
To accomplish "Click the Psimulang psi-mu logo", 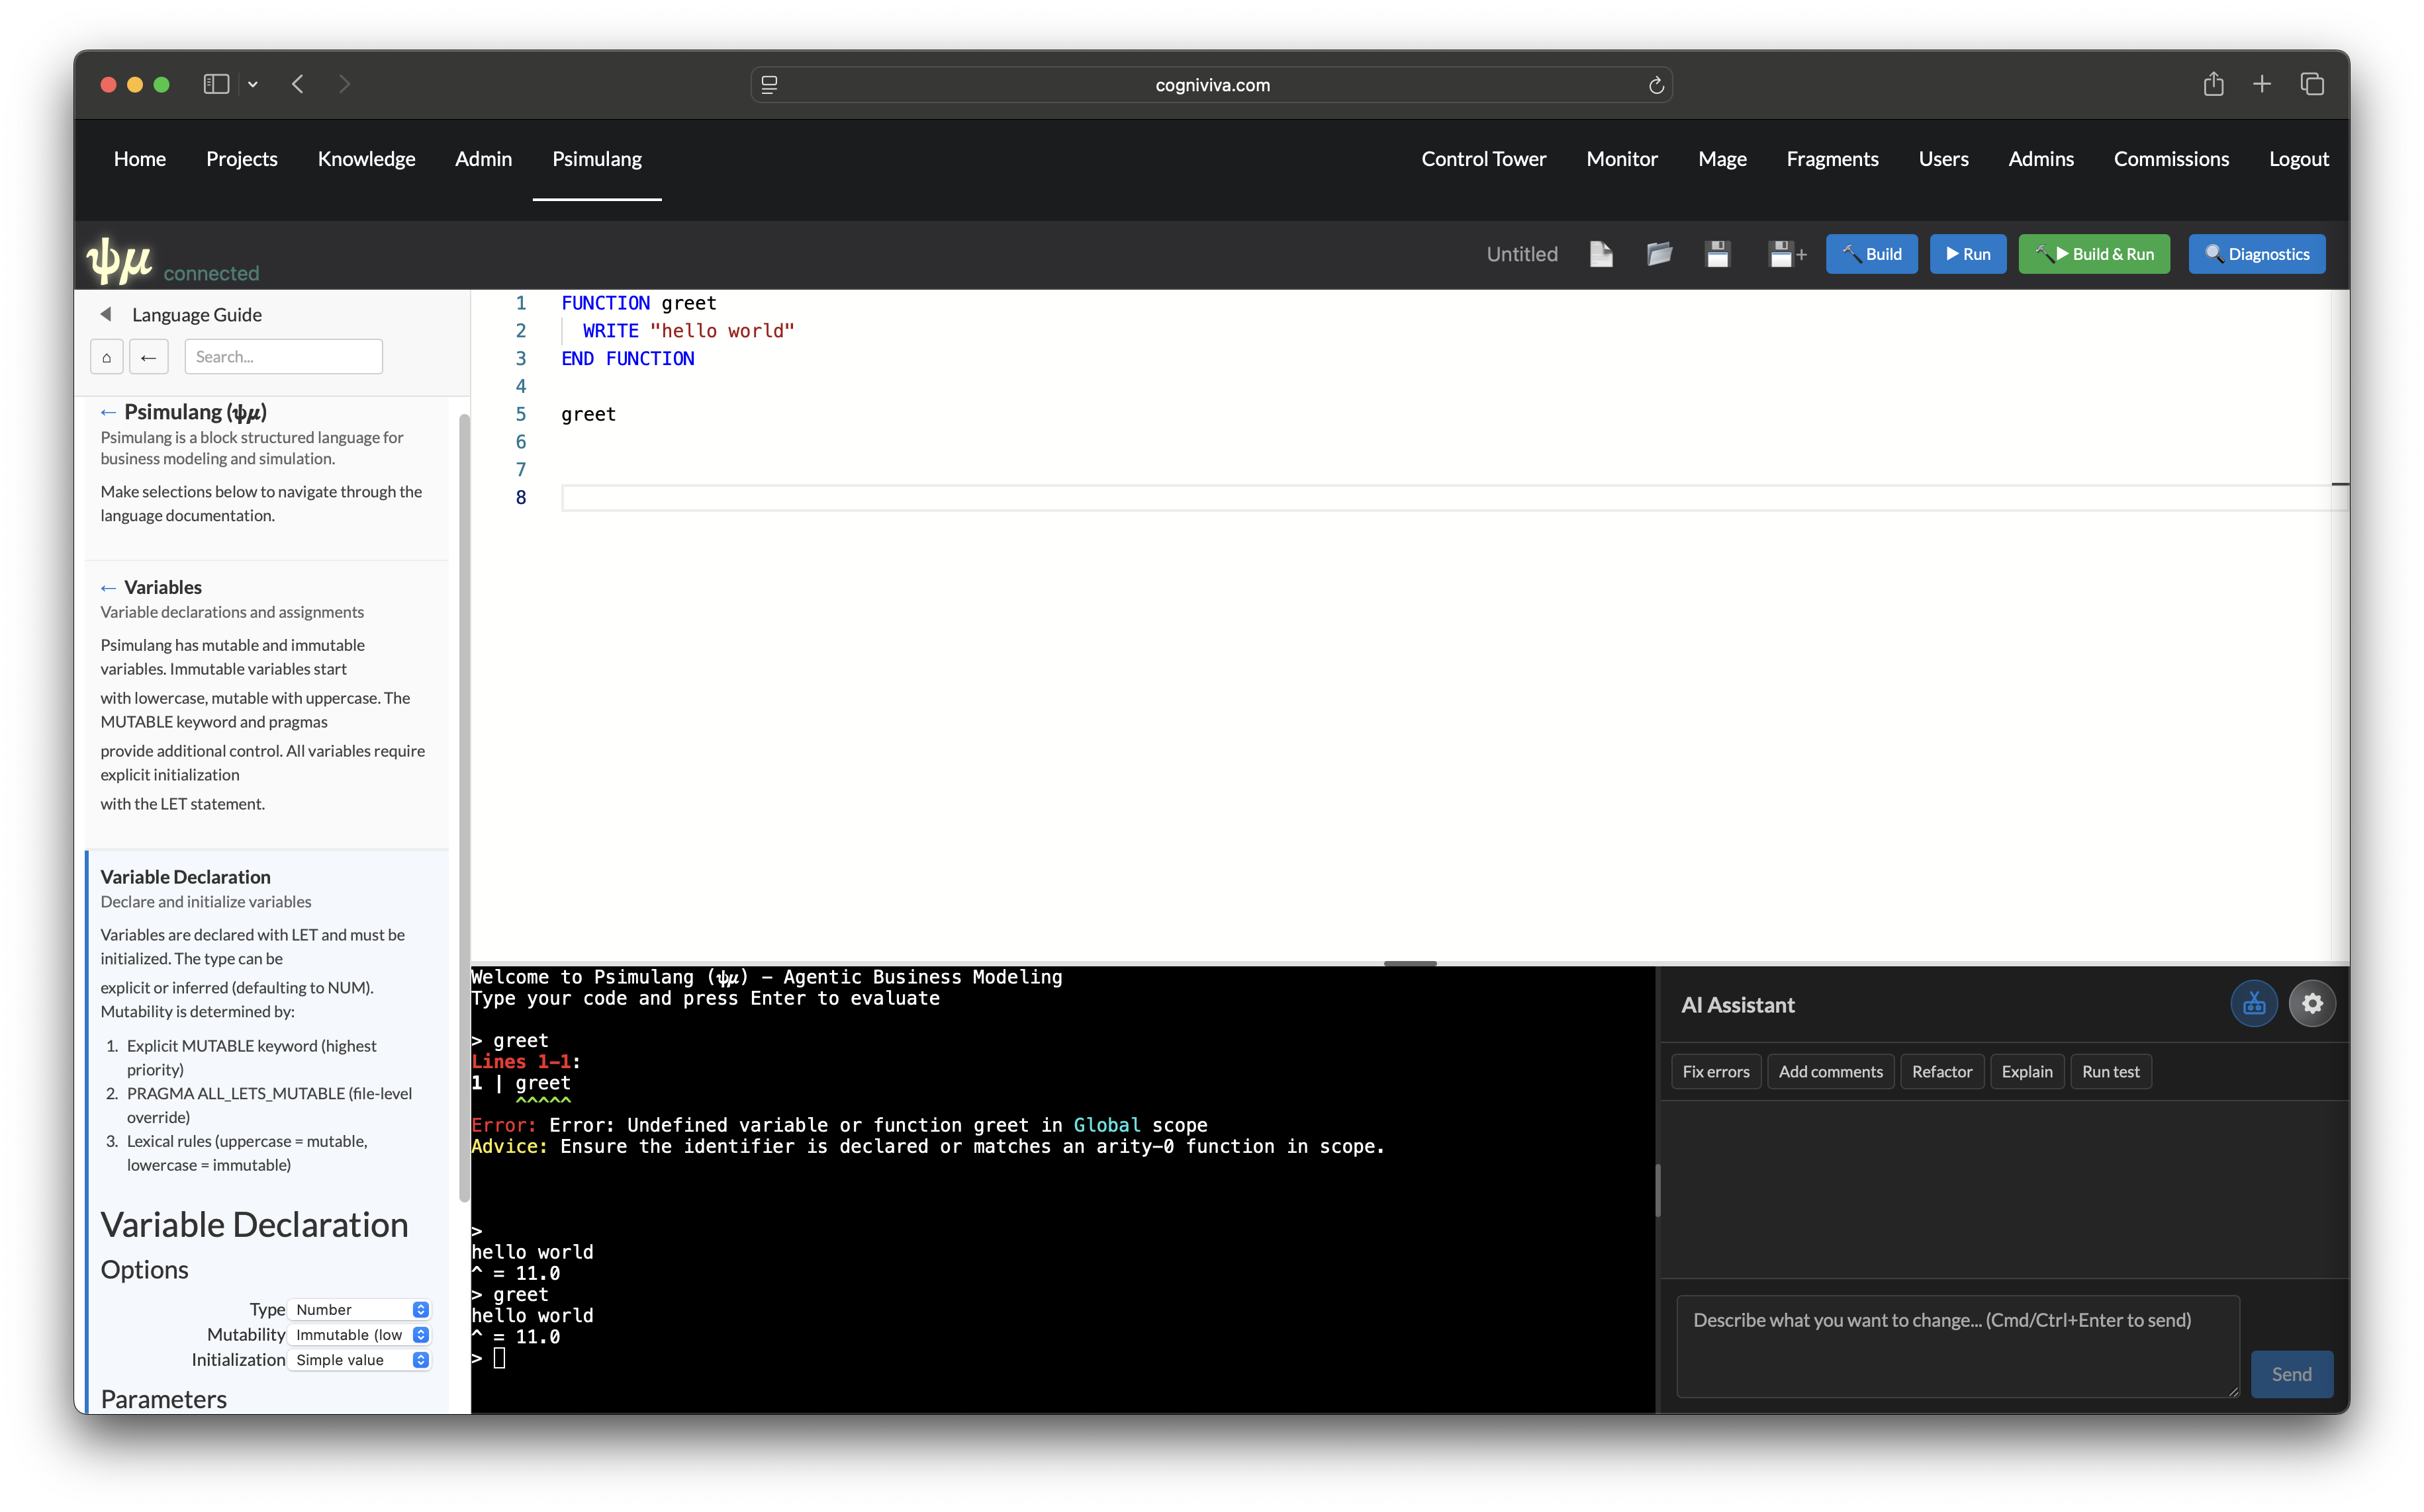I will tap(120, 260).
